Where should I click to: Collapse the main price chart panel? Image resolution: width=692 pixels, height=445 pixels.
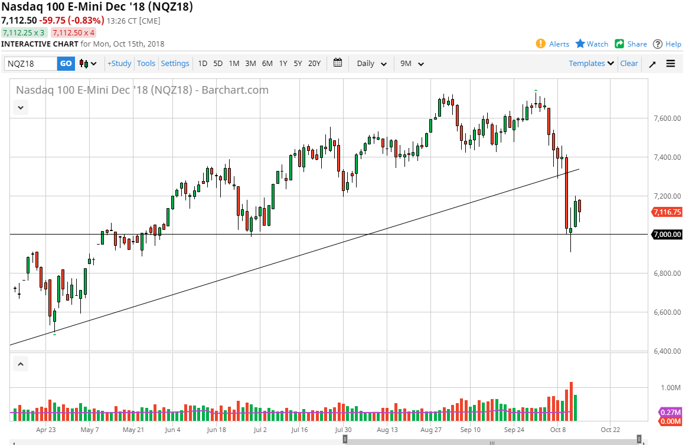coord(20,107)
